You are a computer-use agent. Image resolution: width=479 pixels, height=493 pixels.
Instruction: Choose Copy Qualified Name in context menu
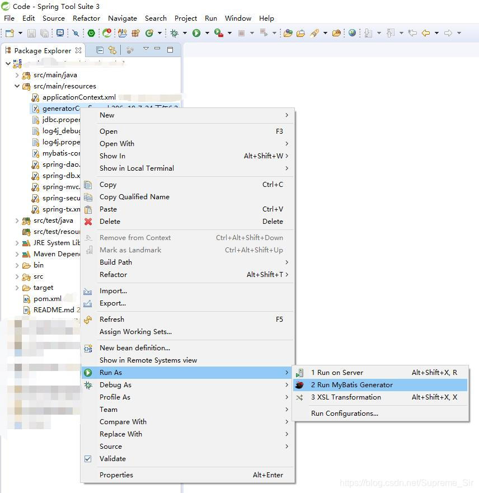(x=187, y=197)
